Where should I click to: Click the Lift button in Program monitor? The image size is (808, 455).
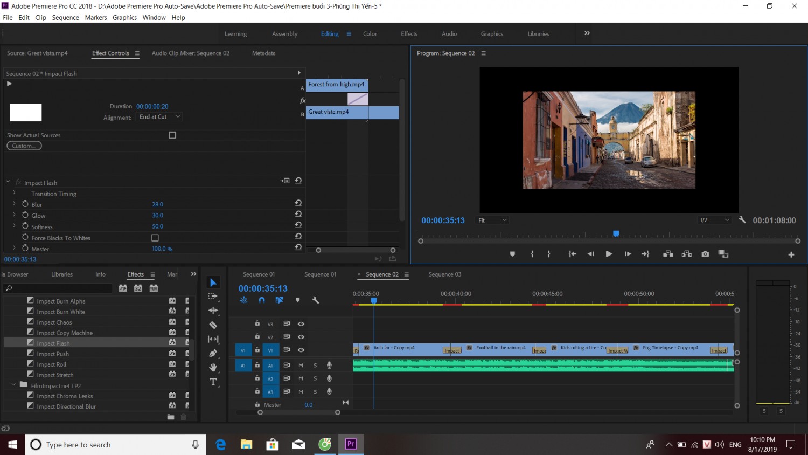click(668, 254)
